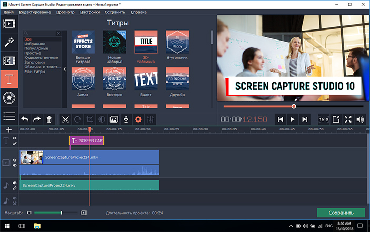Toggle titles track visibility eye
Image resolution: width=370 pixels, height=232 pixels.
click(15, 138)
